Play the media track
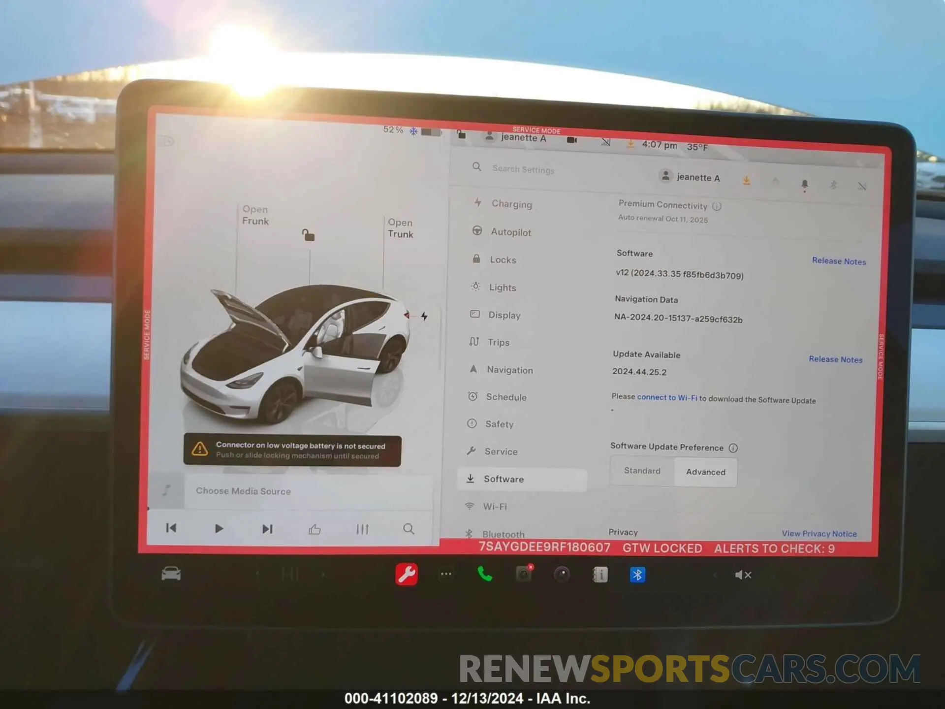The width and height of the screenshot is (945, 709). click(x=219, y=528)
